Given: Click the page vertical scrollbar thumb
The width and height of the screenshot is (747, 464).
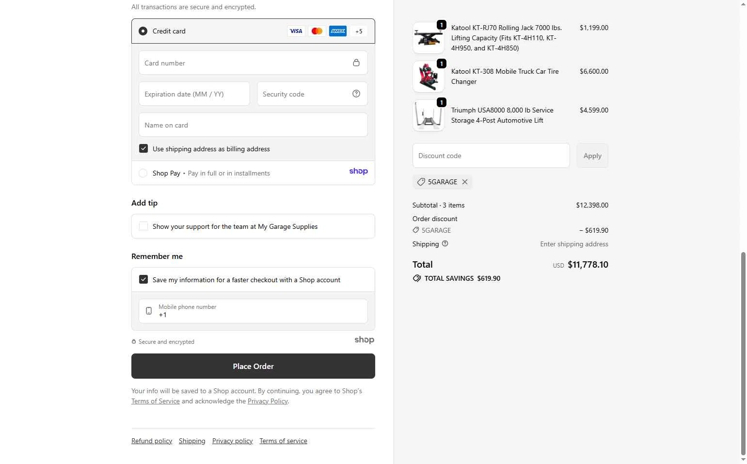Looking at the screenshot, I should coord(743,353).
